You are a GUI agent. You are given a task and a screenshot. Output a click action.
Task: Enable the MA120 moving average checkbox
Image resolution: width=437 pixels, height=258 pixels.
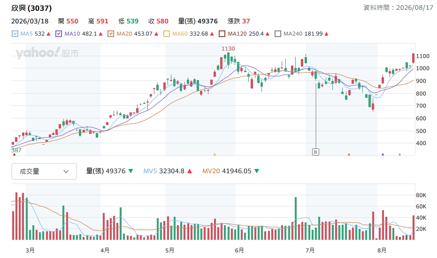tap(222, 34)
